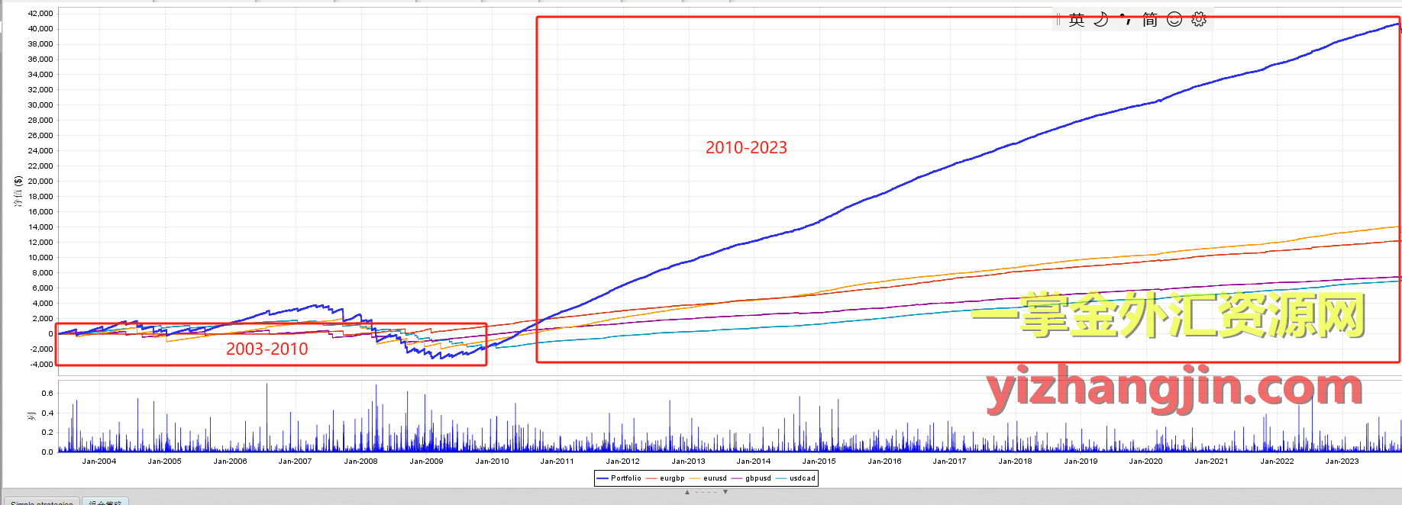This screenshot has height=505, width=1402.
Task: Click the 0.4 lower chart axis value
Action: (x=47, y=413)
